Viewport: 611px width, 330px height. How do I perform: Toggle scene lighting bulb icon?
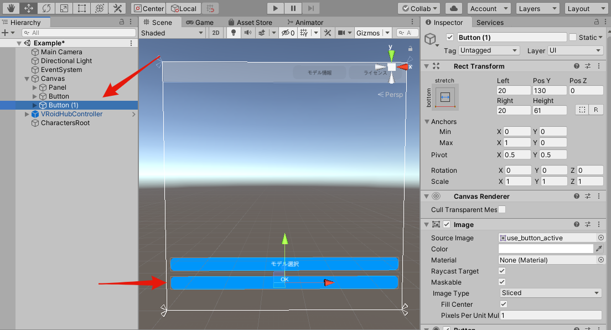(234, 33)
